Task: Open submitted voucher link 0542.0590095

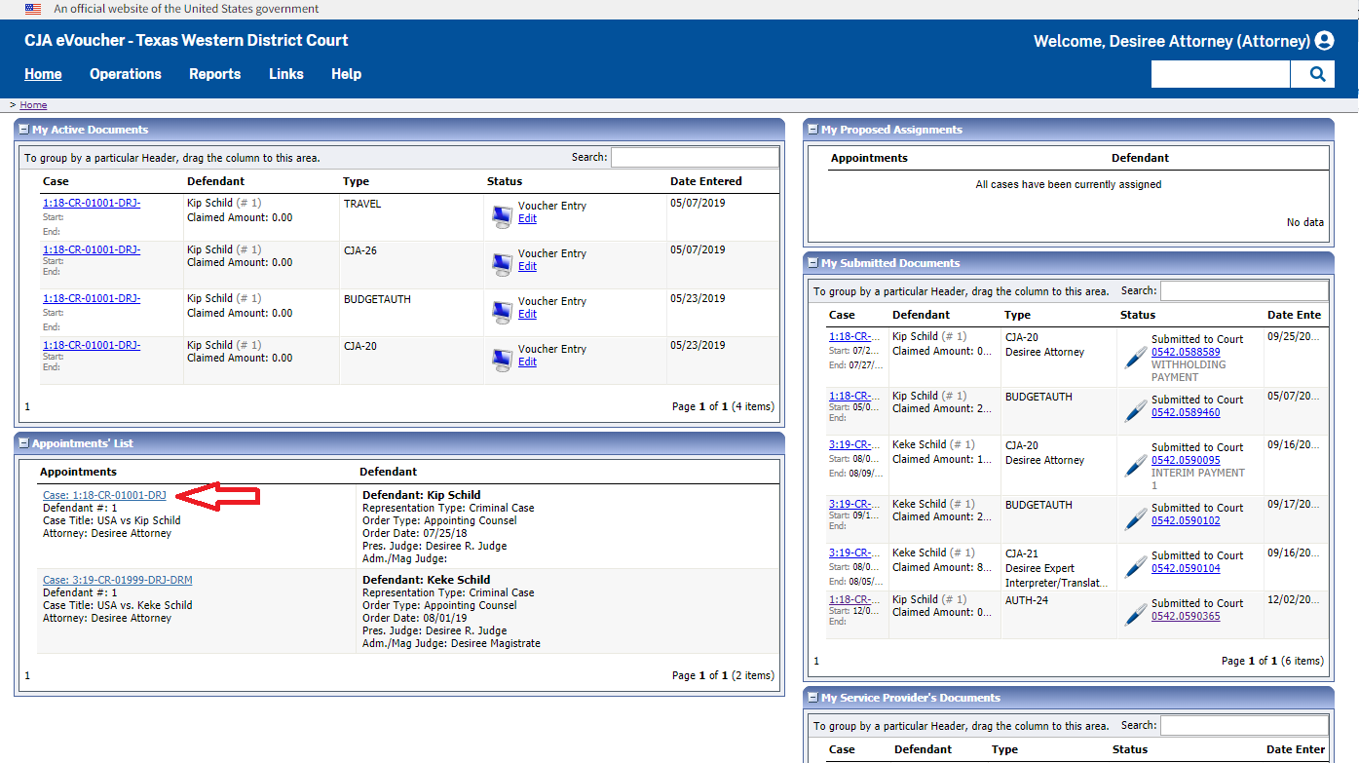Action: click(1186, 461)
